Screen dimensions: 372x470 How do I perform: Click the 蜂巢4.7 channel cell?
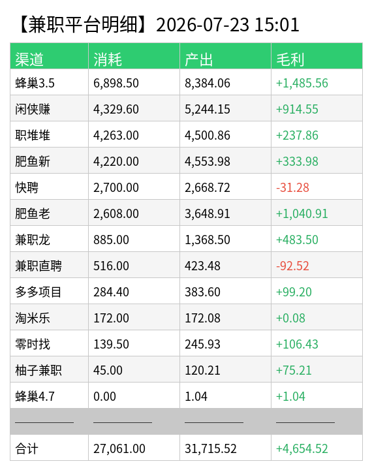pos(49,396)
